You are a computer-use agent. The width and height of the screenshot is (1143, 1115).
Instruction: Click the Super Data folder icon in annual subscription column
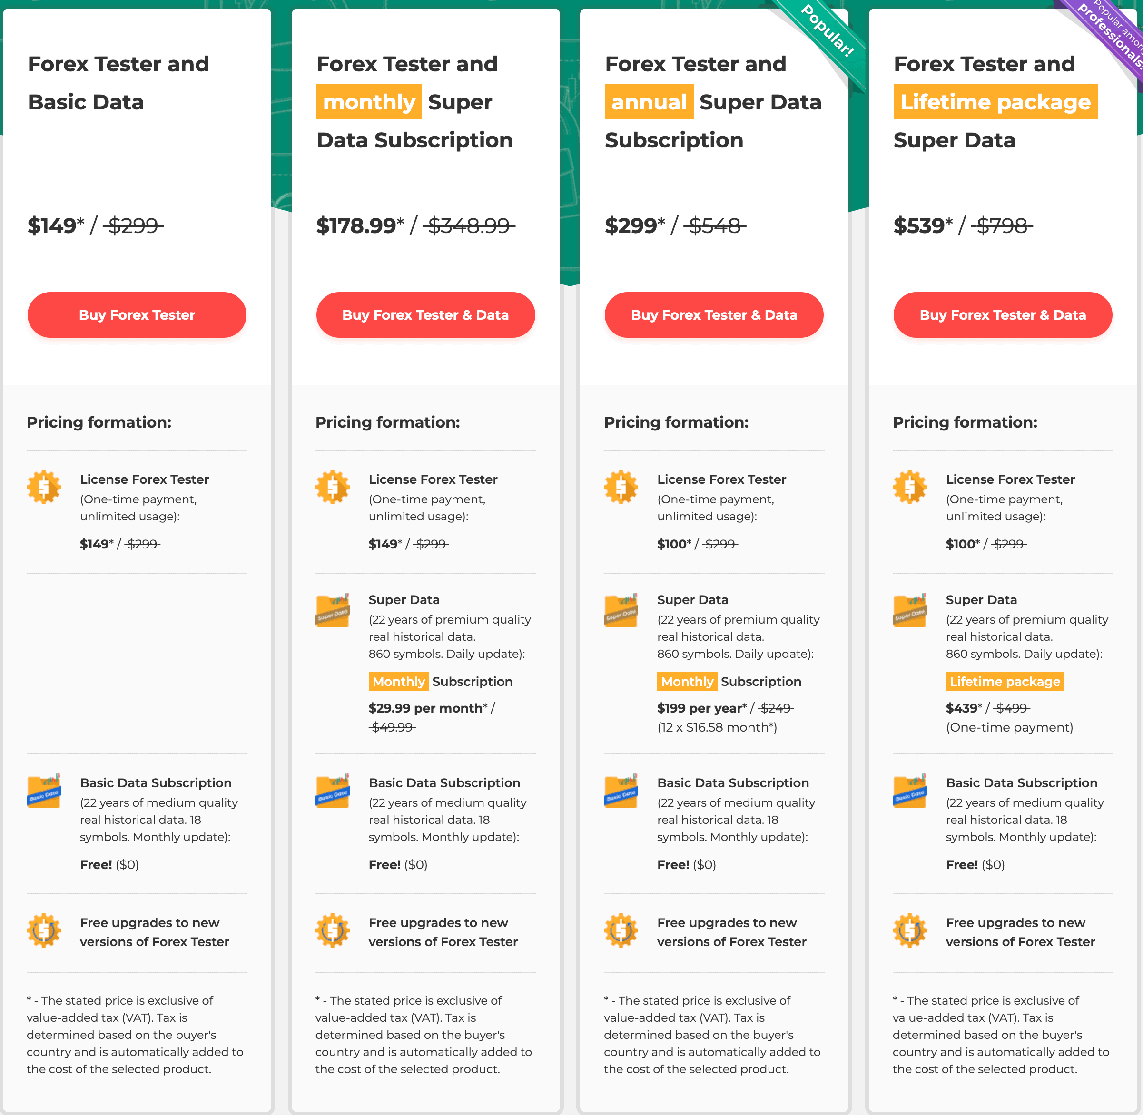pos(621,610)
